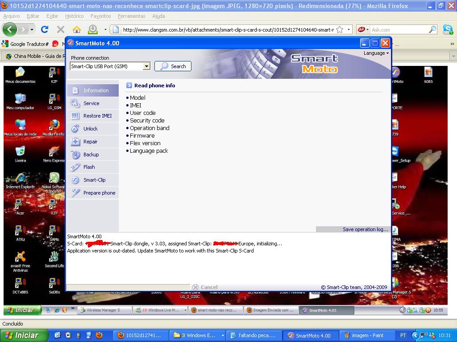The image size is (457, 342).
Task: Bookmark this page with the star icon
Action: click(340, 30)
